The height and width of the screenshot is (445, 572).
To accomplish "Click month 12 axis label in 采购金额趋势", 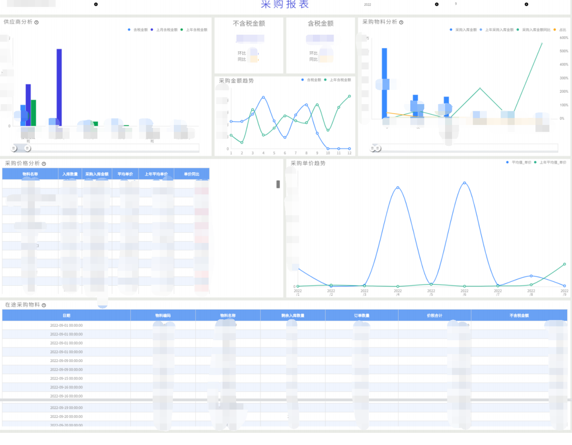I will [349, 153].
